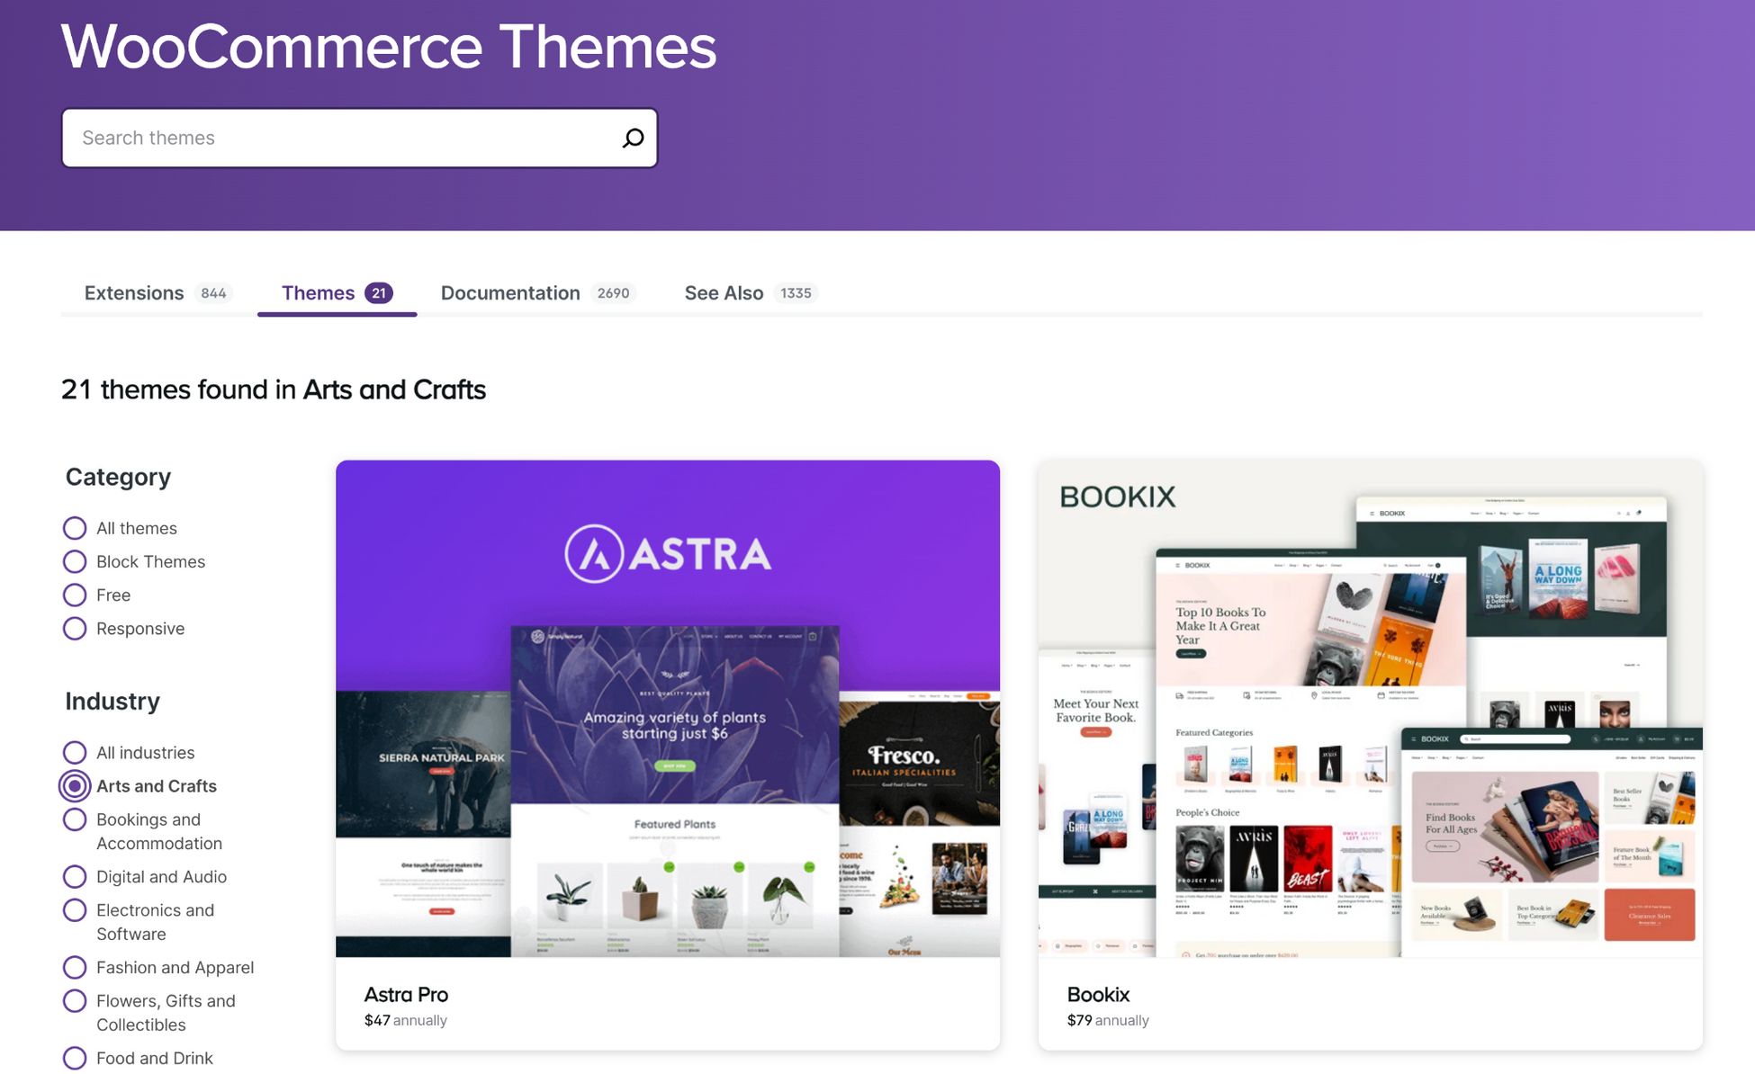Select Fashion and Apparel industry

tap(75, 967)
